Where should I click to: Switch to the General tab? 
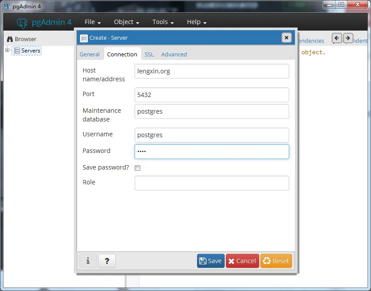click(x=90, y=55)
